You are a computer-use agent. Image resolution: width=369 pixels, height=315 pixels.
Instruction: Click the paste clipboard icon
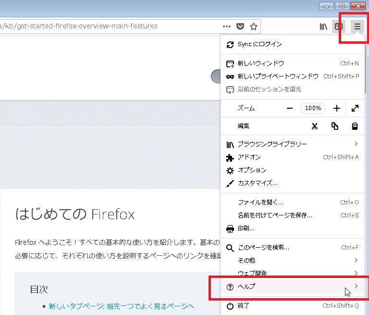tap(355, 126)
